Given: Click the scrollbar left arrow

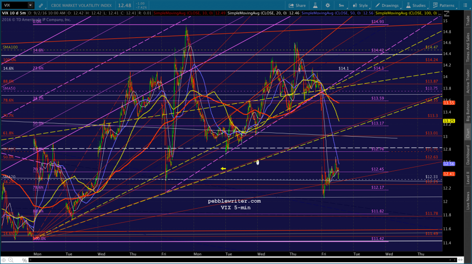Looking at the screenshot, I should click(x=30, y=260).
